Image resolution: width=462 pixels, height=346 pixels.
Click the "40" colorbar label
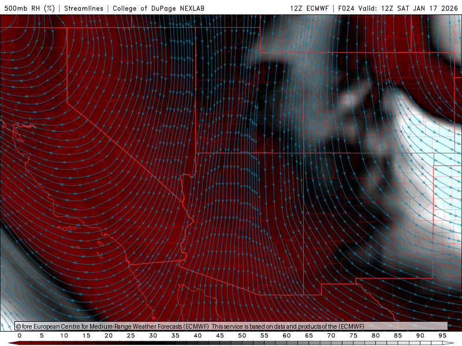coord(198,336)
